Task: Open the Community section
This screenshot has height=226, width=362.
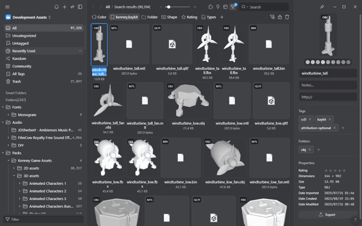Action: [44, 66]
